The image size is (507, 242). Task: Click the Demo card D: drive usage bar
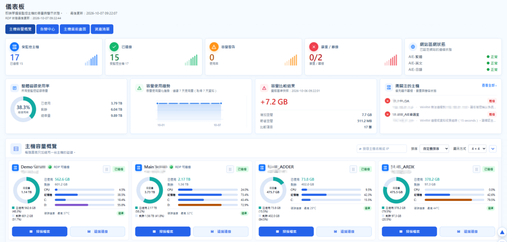coord(84,205)
